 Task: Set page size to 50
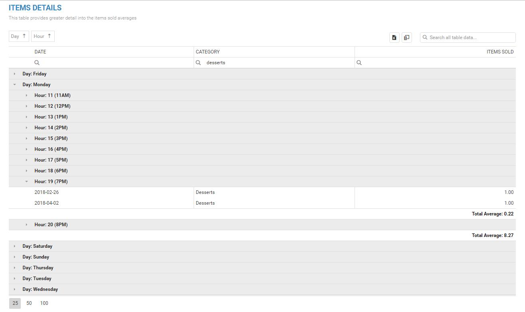tap(29, 303)
